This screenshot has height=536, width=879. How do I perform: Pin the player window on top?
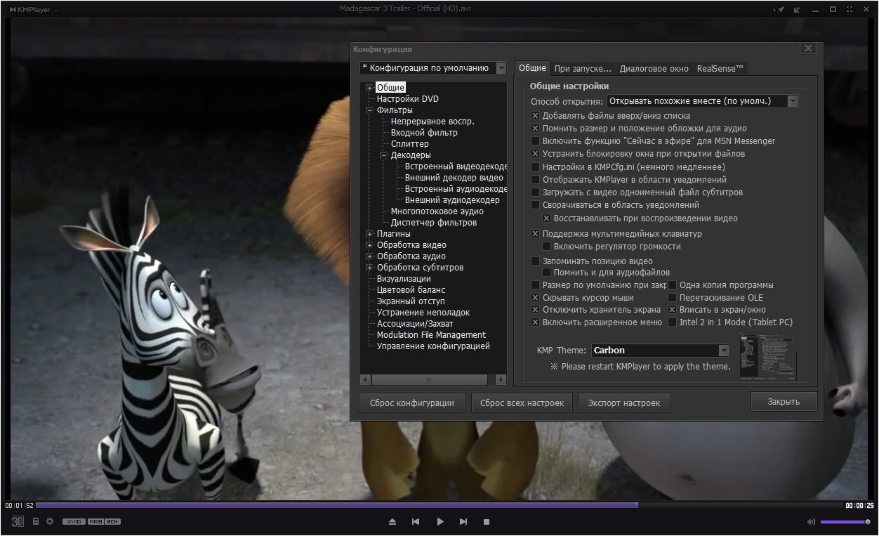pyautogui.click(x=780, y=9)
